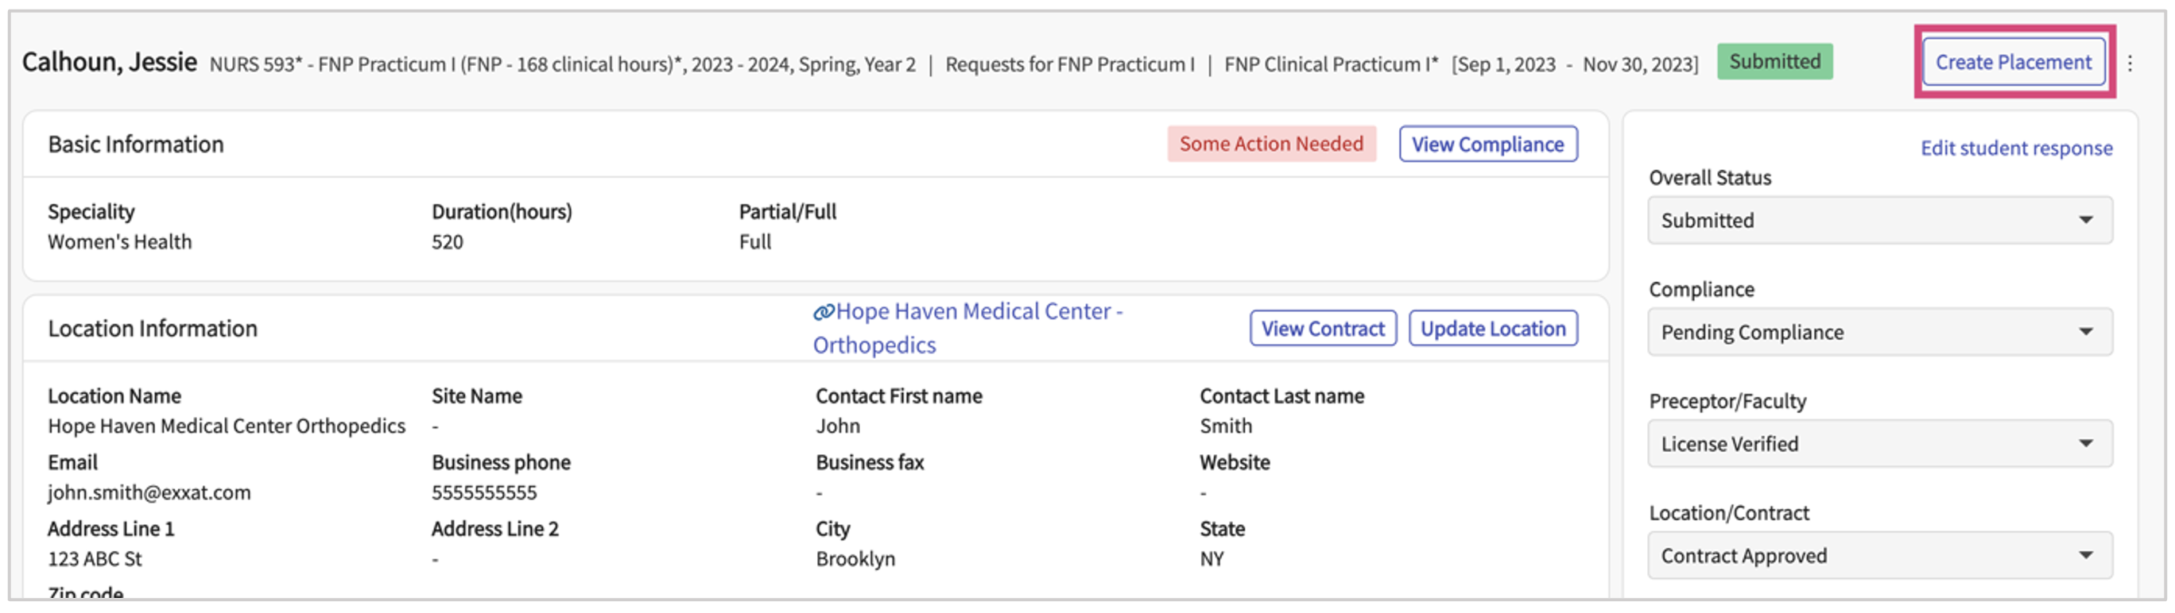Click the License Verified dropdown arrow

pos(2084,445)
